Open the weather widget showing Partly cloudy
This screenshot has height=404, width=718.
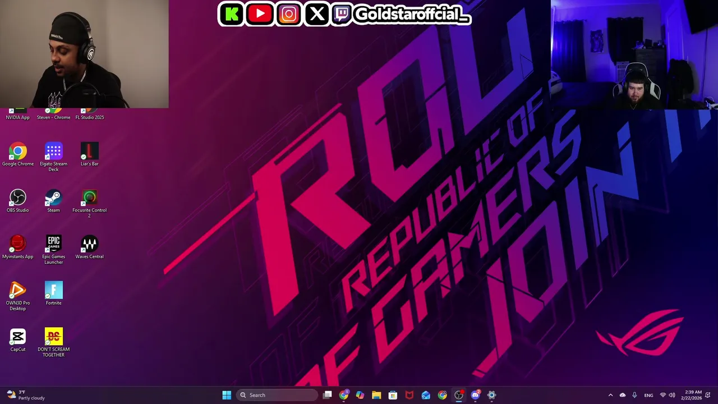(26, 395)
